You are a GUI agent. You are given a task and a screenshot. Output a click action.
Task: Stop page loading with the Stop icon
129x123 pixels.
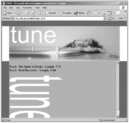(27, 13)
